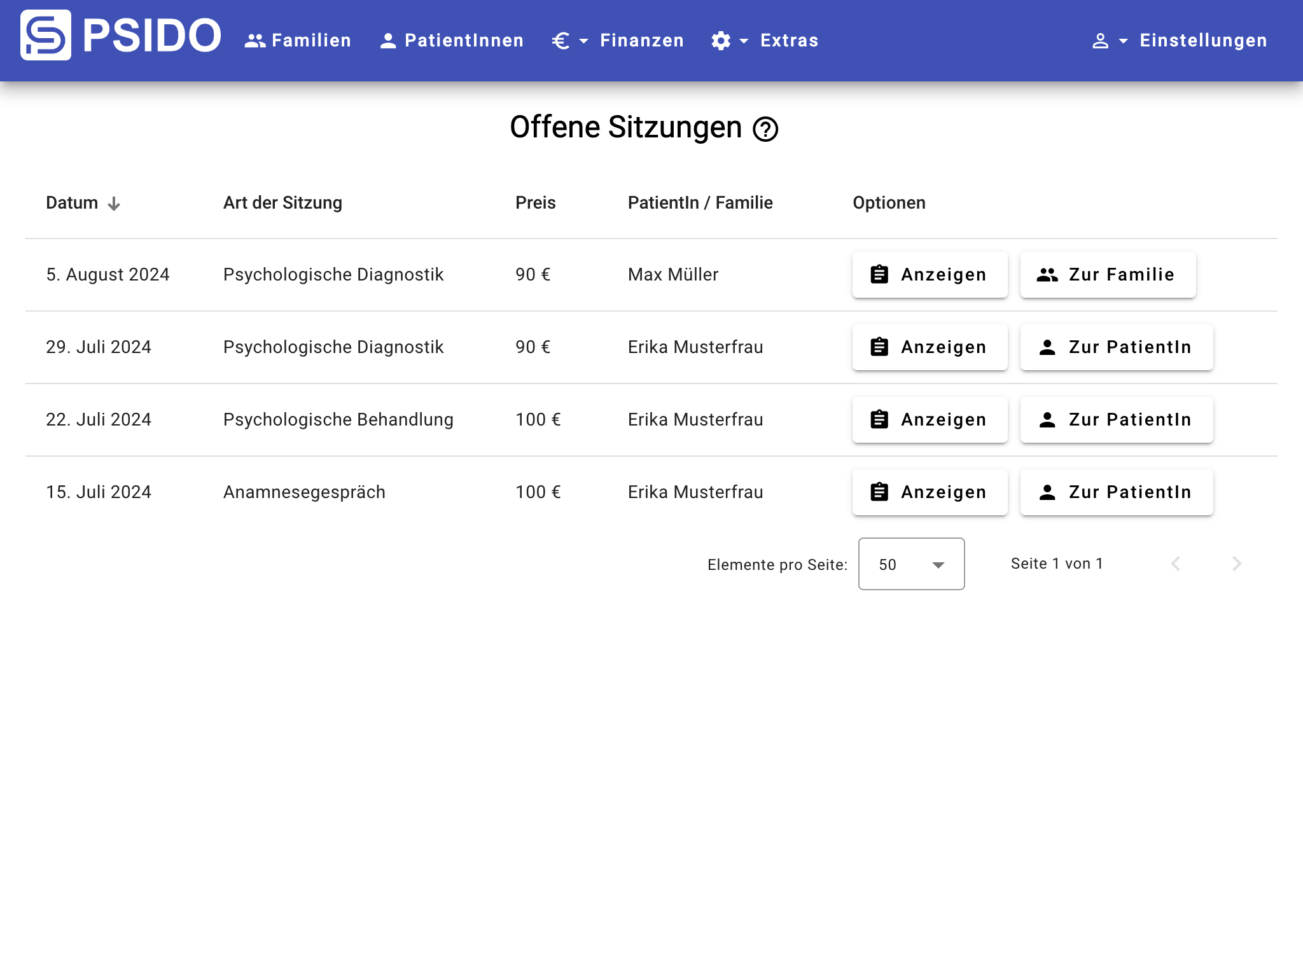Click the PSIDO logo icon
The image size is (1303, 977).
tap(46, 35)
